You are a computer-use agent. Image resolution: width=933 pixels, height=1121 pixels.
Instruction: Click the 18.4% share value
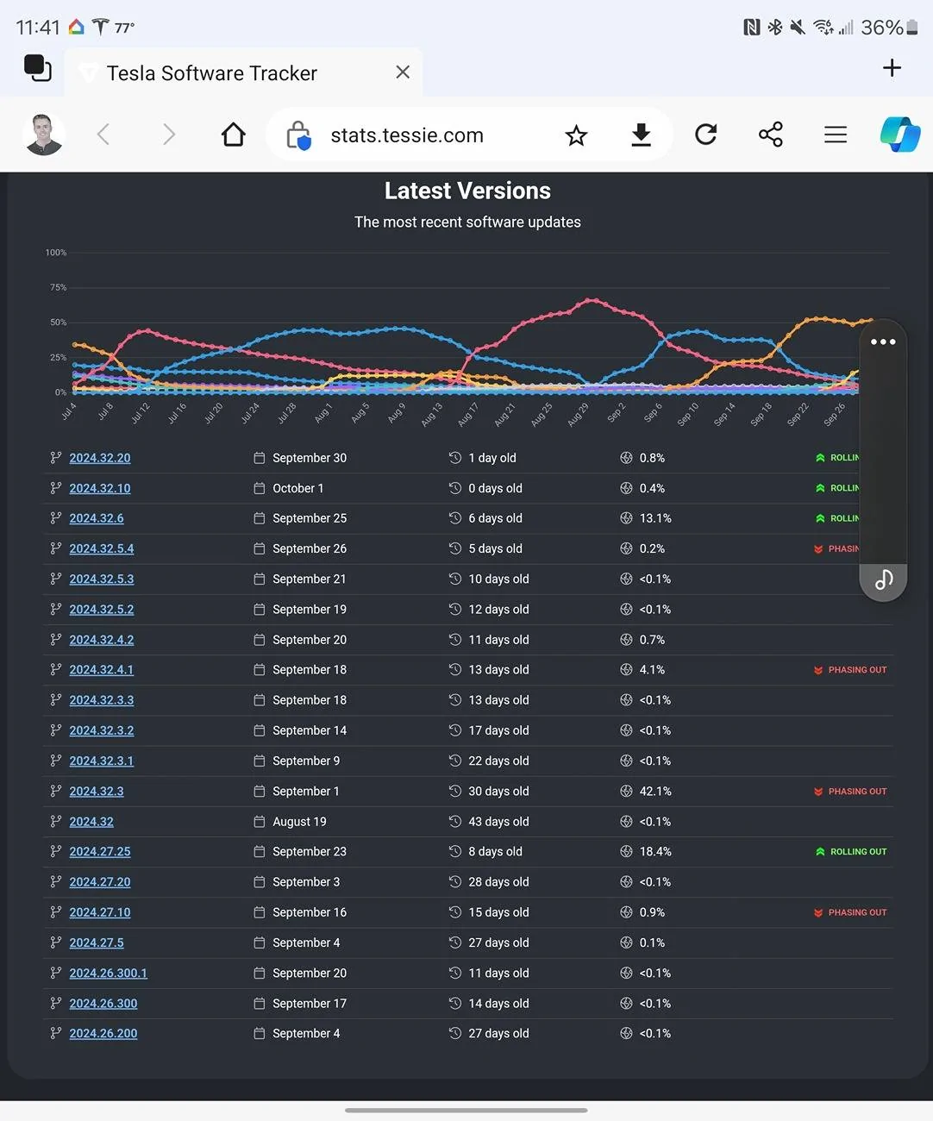click(x=655, y=851)
